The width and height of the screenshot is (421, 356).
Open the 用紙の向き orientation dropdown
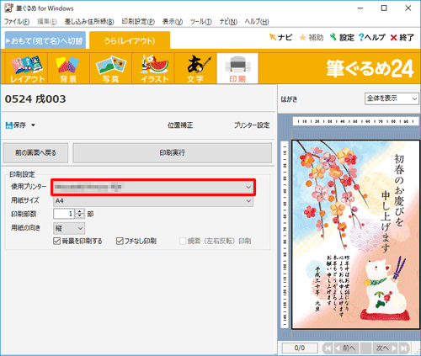point(69,228)
